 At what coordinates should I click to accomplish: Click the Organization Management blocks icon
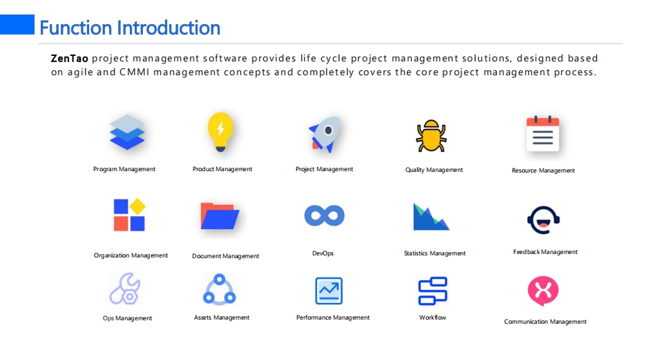pos(129,215)
